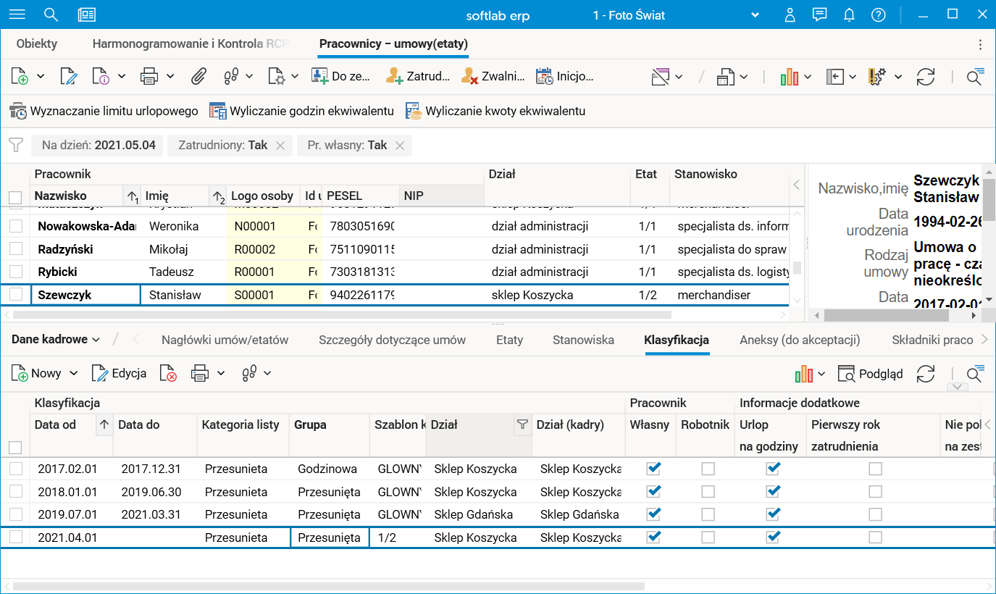
Task: Click the delete record icon in lower toolbar
Action: [x=168, y=374]
